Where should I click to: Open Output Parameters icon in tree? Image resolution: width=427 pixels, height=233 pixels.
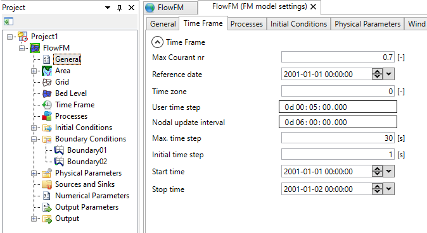pyautogui.click(x=47, y=207)
